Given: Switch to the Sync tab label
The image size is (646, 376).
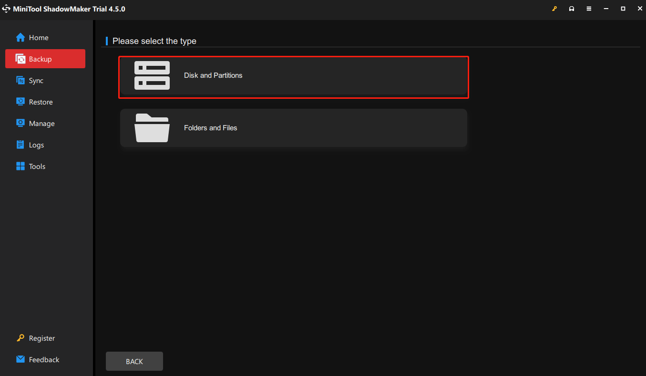Looking at the screenshot, I should 36,81.
